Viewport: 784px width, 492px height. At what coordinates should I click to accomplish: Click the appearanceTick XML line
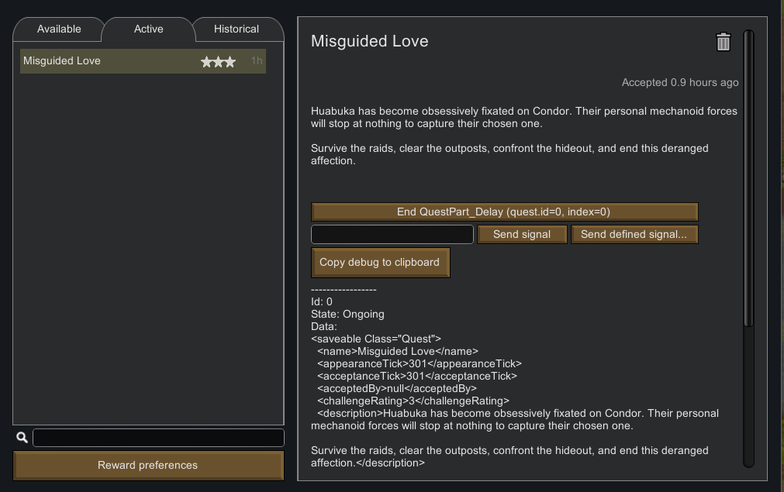coord(419,363)
